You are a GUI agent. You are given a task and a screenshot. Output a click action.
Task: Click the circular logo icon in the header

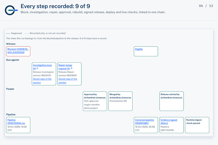(x=11, y=10)
